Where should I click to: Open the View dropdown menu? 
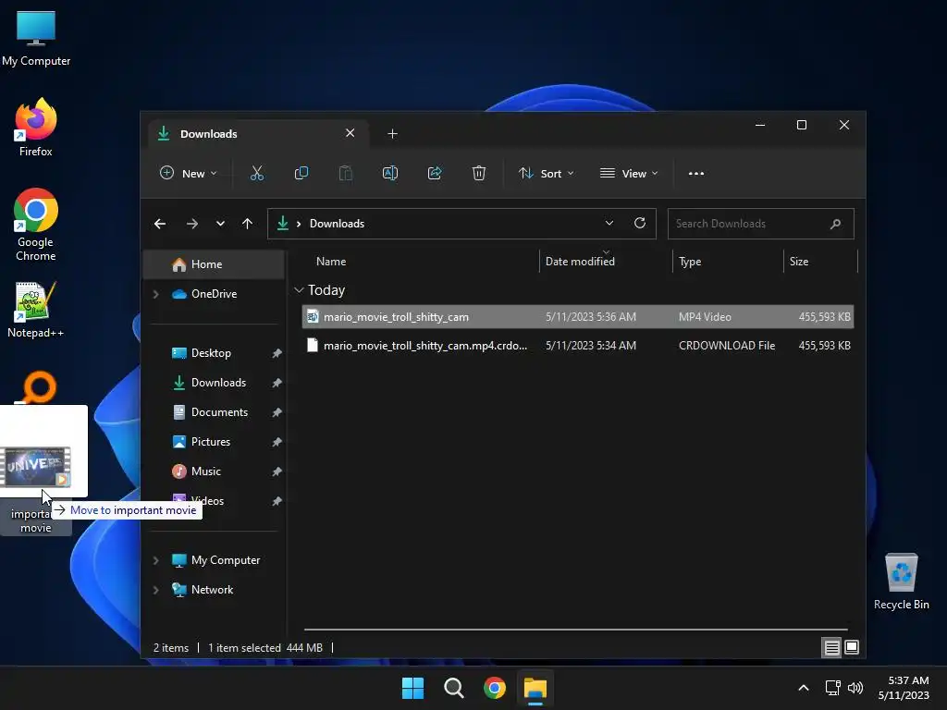pos(629,173)
